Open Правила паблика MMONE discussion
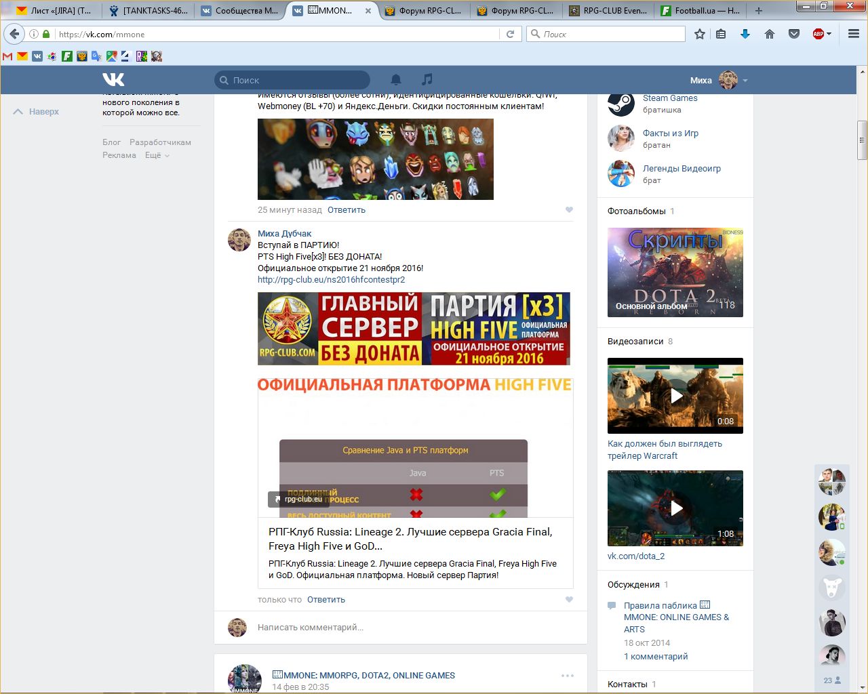The image size is (868, 694). tap(676, 617)
